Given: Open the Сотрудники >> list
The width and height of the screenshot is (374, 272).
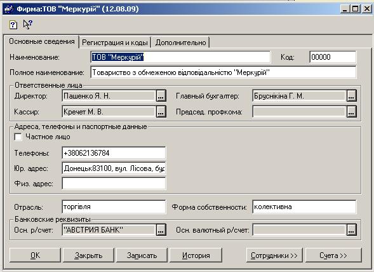Looking at the screenshot, I should coord(274,255).
